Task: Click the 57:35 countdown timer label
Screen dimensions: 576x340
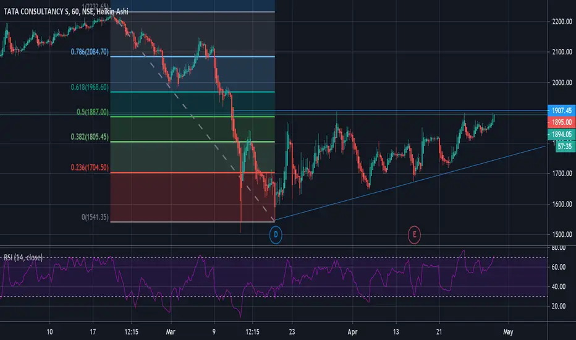Action: pyautogui.click(x=565, y=147)
